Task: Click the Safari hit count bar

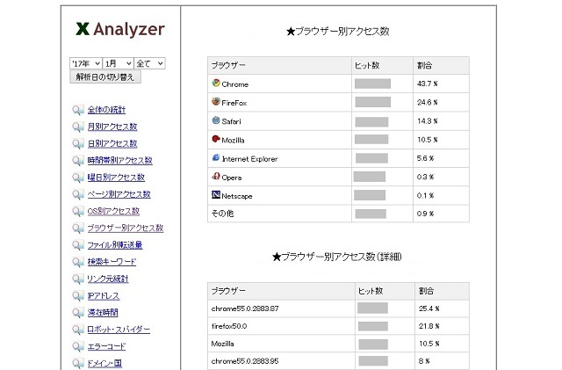Action: (371, 121)
